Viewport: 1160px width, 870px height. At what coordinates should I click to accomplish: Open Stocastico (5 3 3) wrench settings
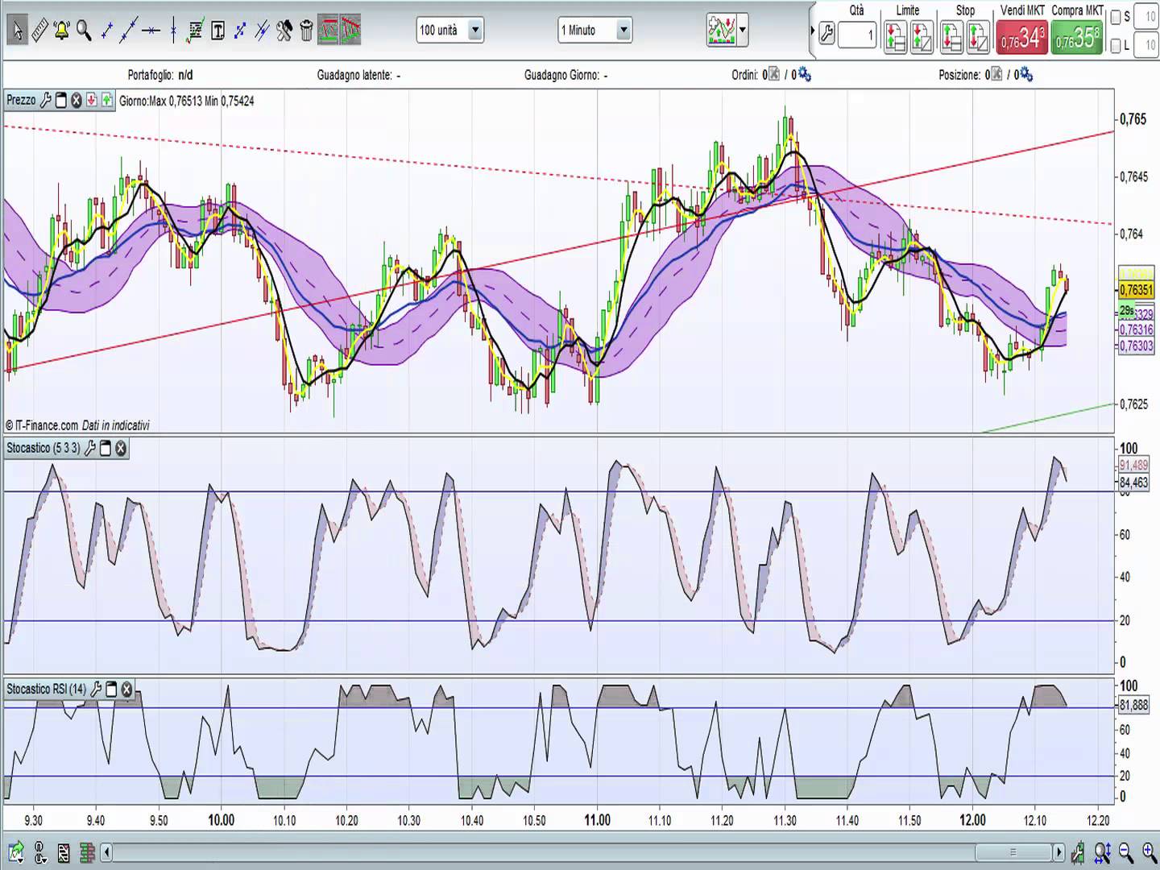(89, 448)
